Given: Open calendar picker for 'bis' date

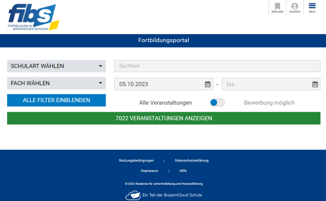Looking at the screenshot, I should [315, 84].
